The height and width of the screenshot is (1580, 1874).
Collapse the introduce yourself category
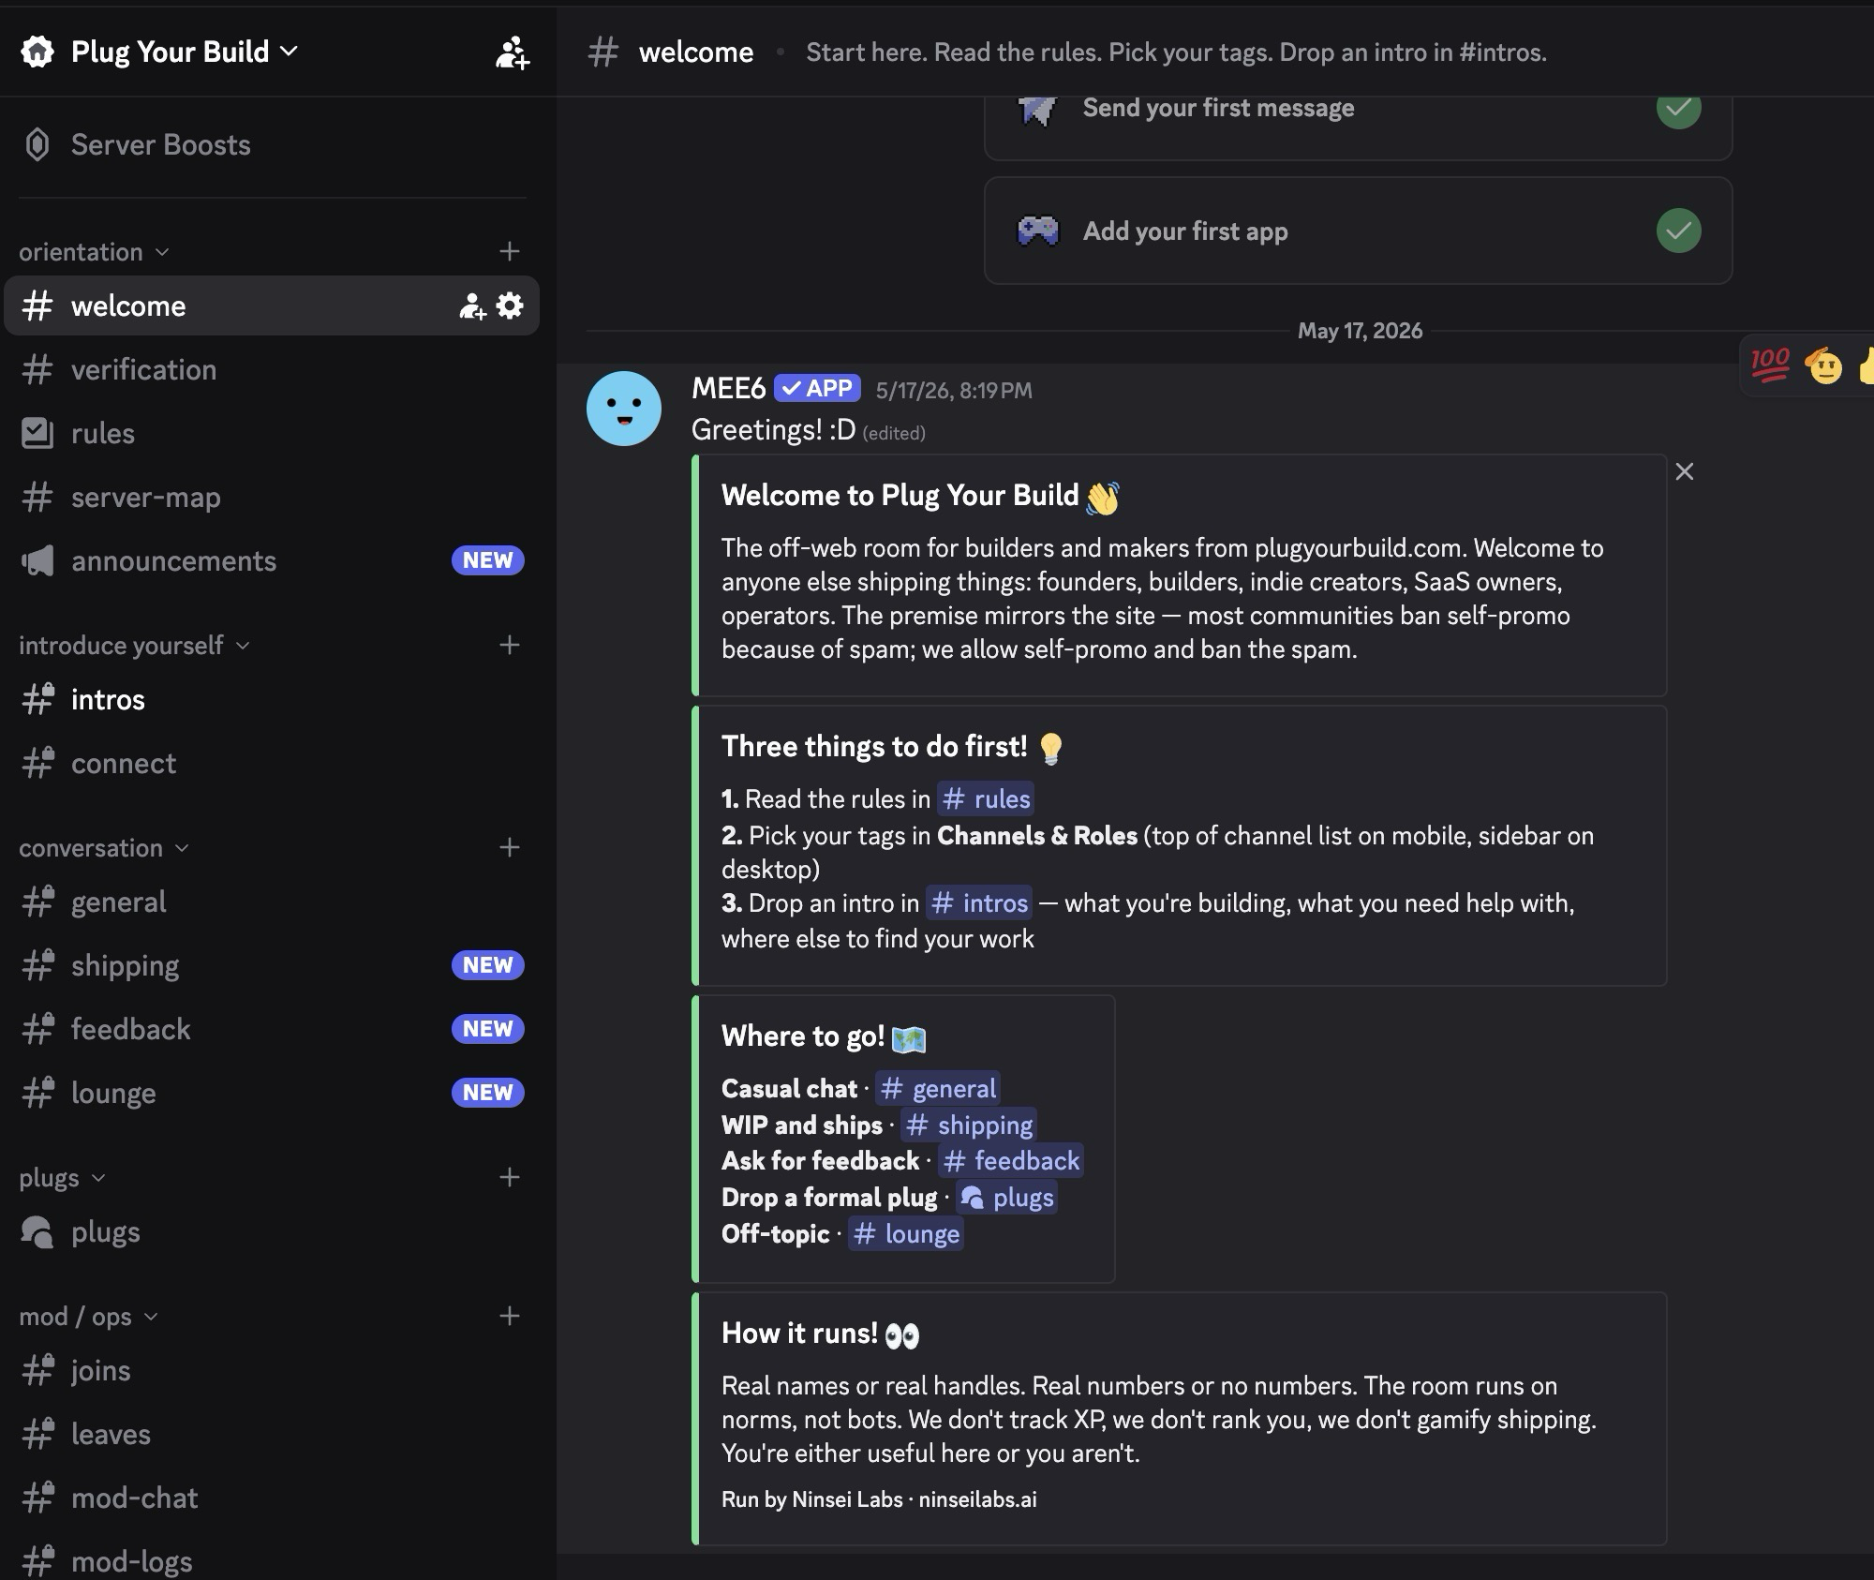click(134, 646)
